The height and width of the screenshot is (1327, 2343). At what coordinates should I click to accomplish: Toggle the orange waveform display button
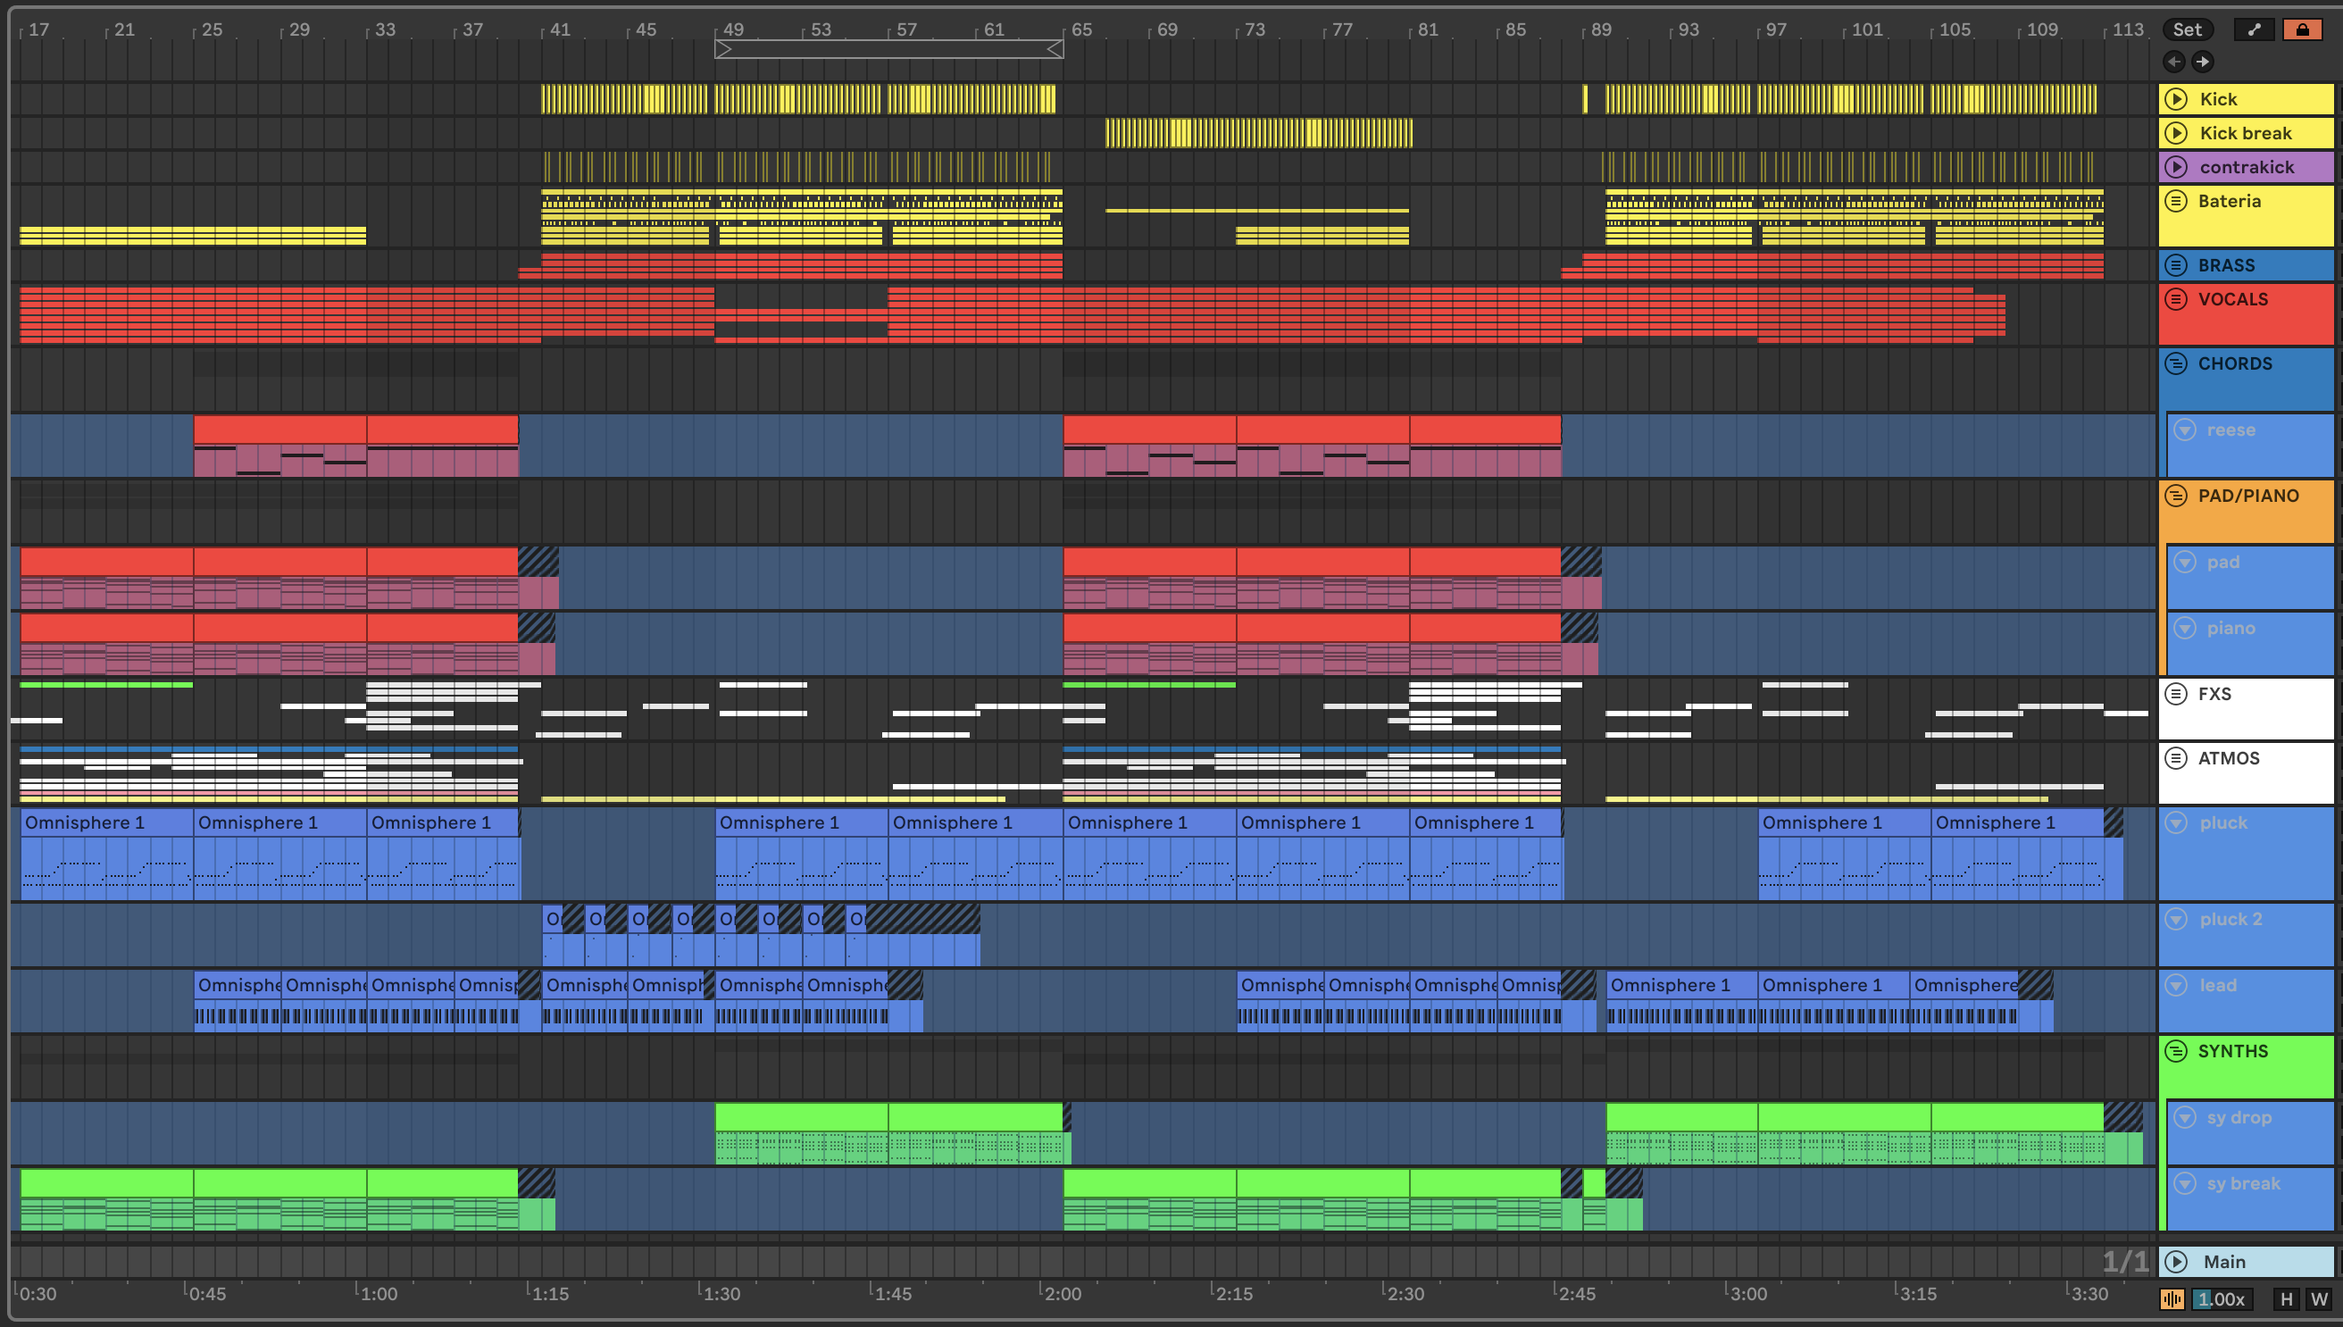[2172, 1298]
